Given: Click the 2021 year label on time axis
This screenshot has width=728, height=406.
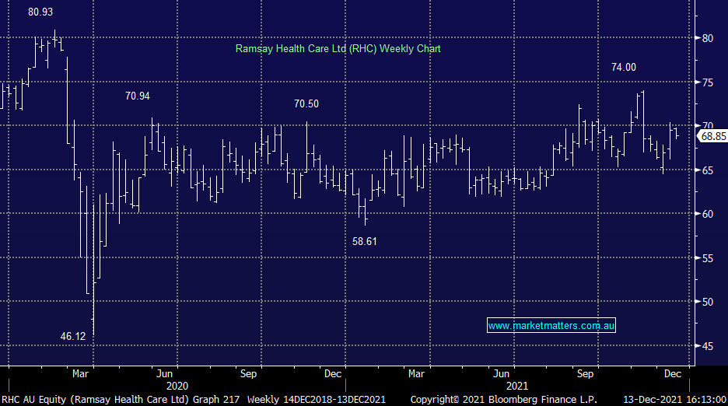Looking at the screenshot, I should click(517, 386).
